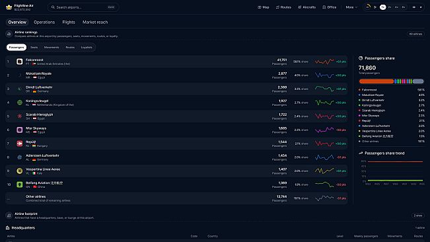Open the Office page
Screen dimensions: 430x242
(329, 7)
